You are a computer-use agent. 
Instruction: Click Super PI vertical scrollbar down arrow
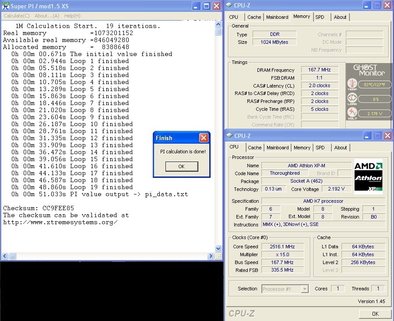coord(218,248)
